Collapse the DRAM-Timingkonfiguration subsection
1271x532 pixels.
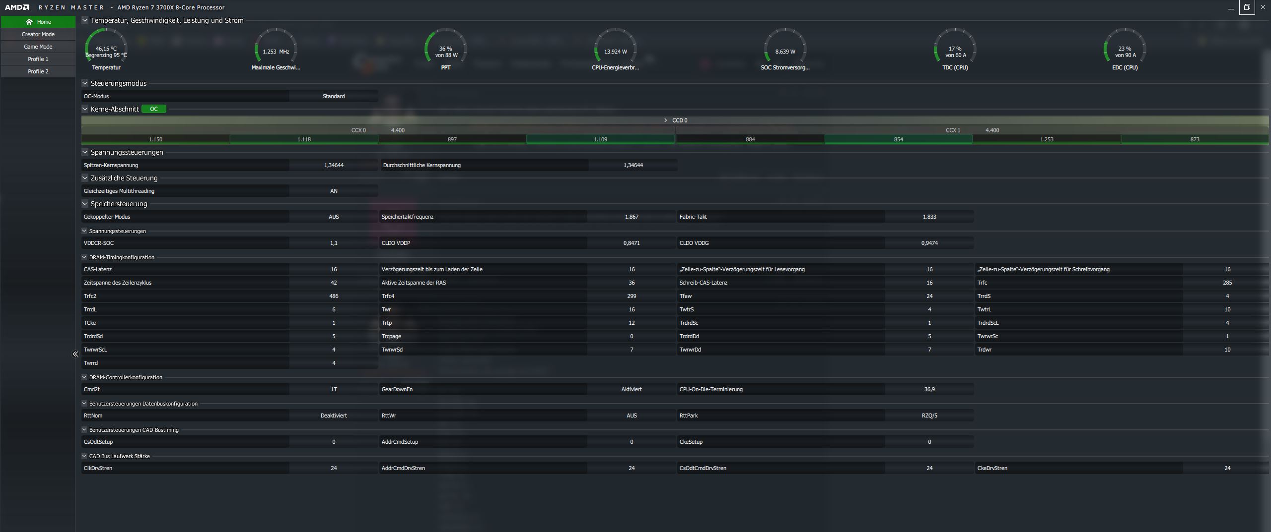pos(84,257)
